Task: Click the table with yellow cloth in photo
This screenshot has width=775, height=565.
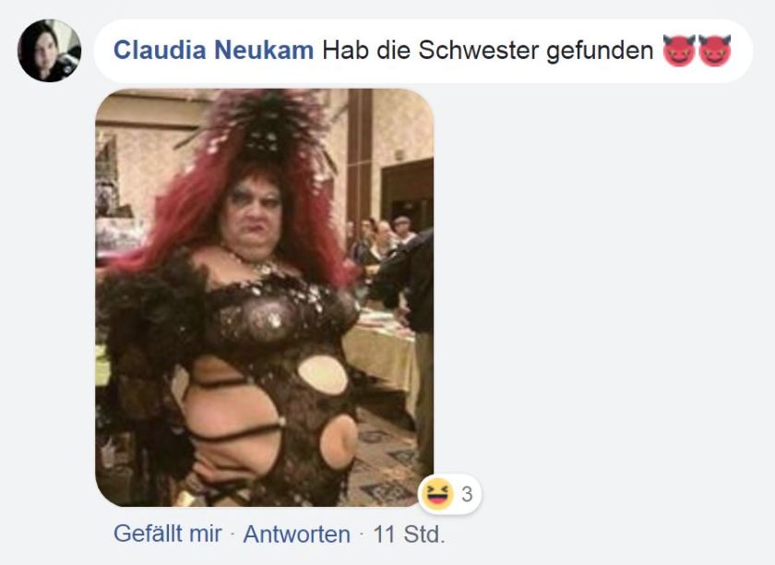Action: coord(380,349)
